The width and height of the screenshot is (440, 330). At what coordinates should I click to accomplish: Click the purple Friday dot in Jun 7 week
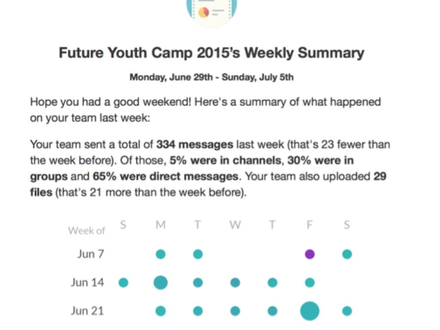310,254
